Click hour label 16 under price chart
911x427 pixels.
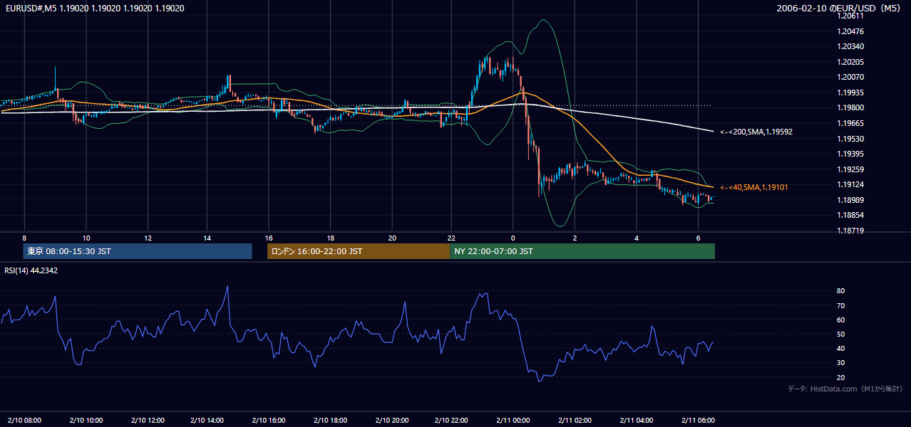[269, 237]
